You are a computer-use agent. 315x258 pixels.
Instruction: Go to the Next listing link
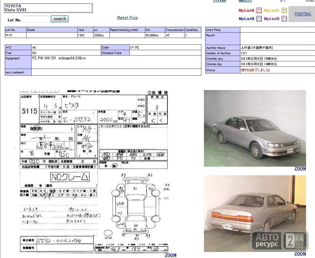[245, 1]
